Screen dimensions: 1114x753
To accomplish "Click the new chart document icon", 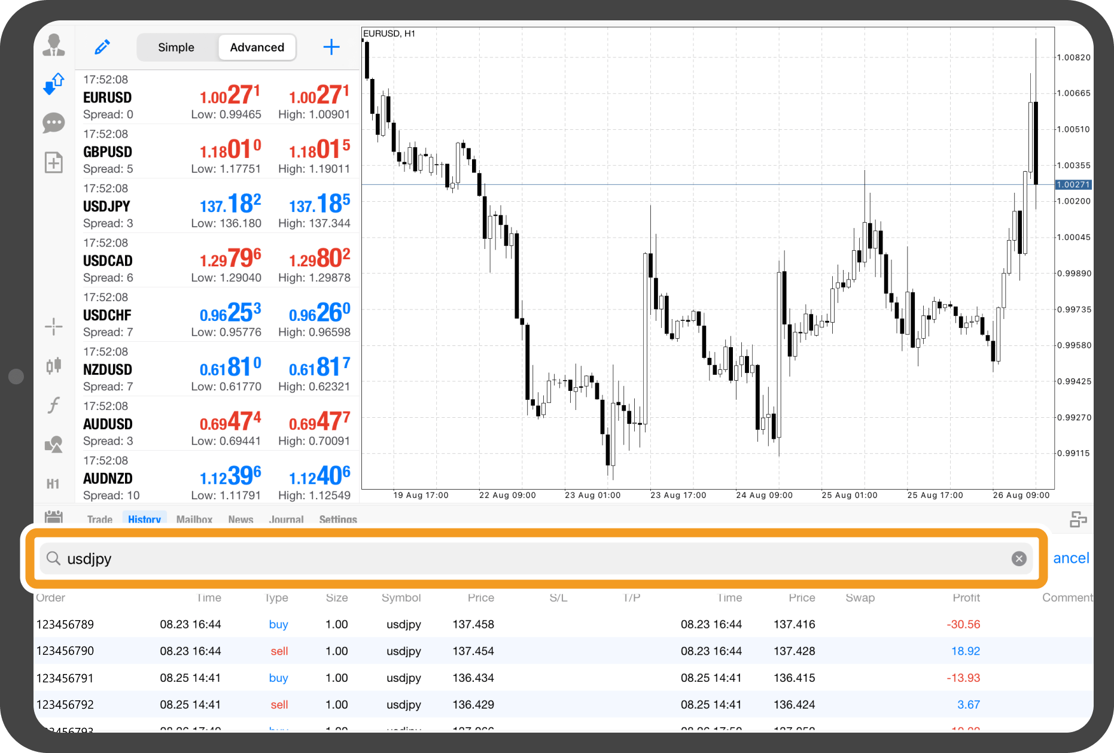I will (54, 162).
